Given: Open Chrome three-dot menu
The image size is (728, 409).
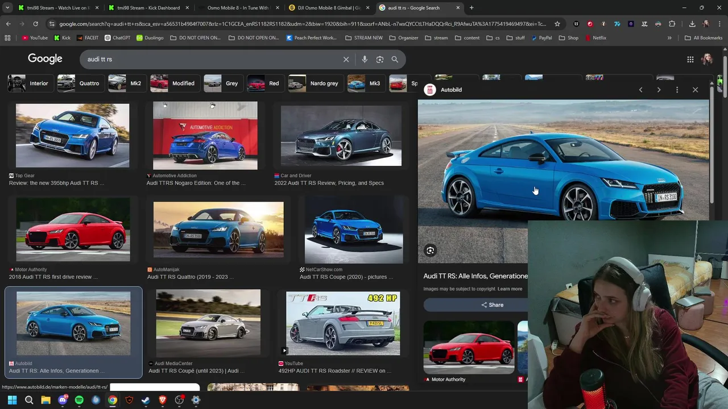Looking at the screenshot, I should 719,24.
